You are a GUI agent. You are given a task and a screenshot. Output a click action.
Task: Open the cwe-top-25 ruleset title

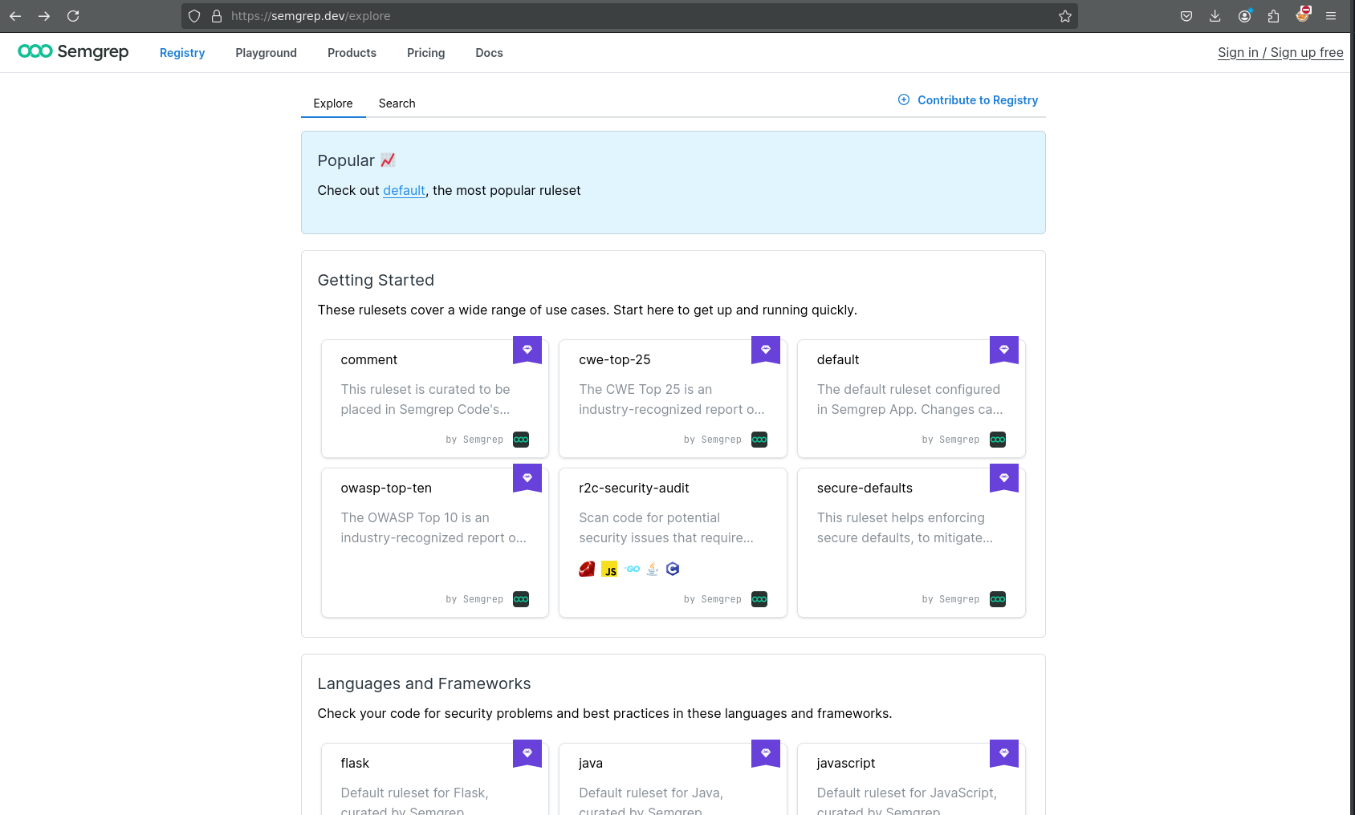pos(615,359)
